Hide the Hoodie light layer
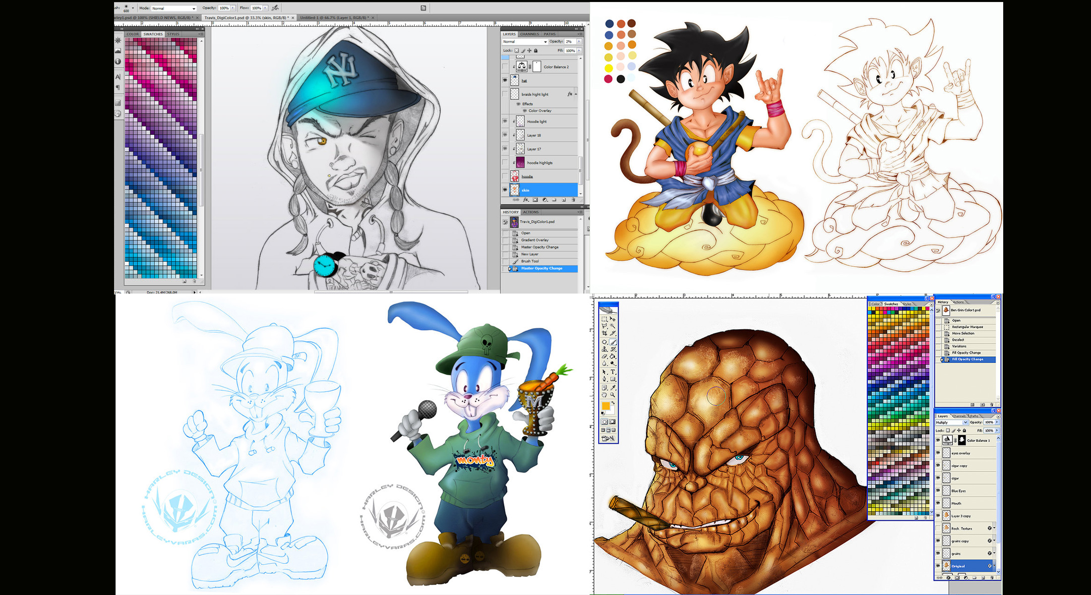 tap(505, 121)
